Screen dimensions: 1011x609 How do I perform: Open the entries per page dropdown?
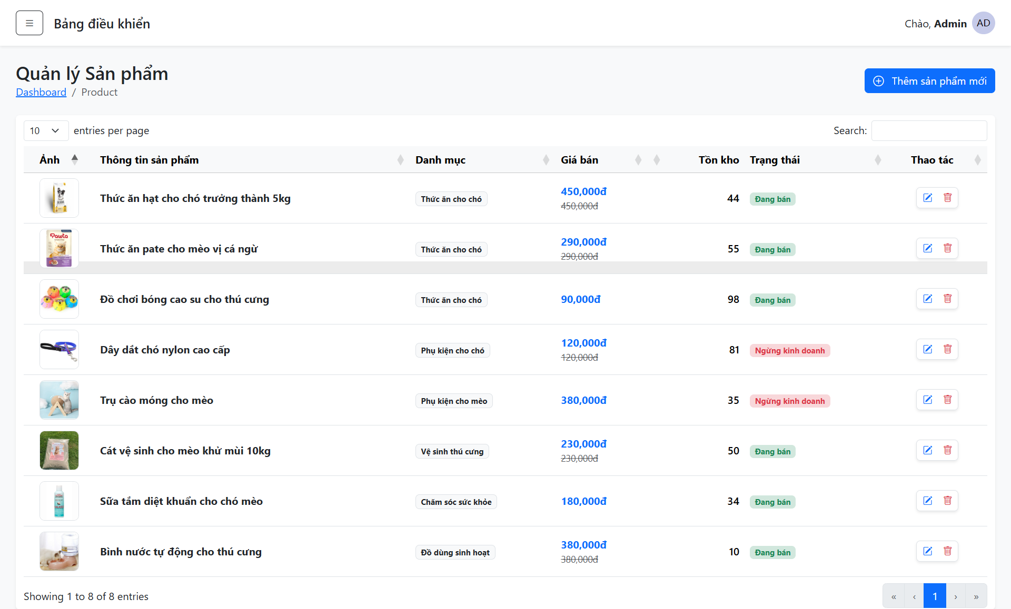click(x=46, y=130)
